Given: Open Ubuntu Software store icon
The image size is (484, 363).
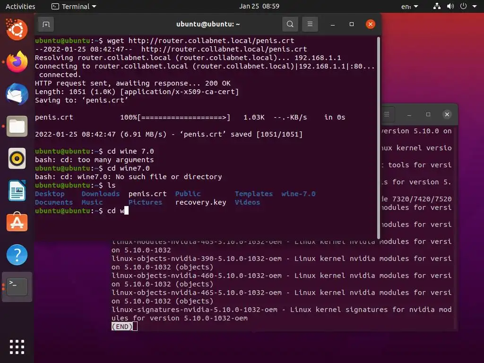Looking at the screenshot, I should click(17, 222).
